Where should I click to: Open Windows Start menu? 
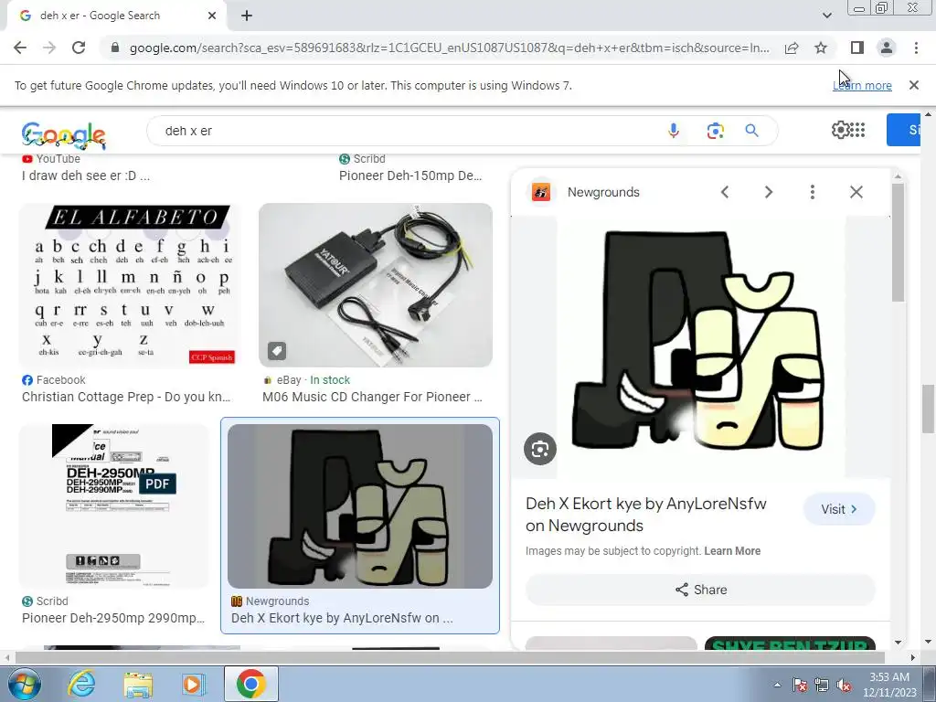coord(23,684)
